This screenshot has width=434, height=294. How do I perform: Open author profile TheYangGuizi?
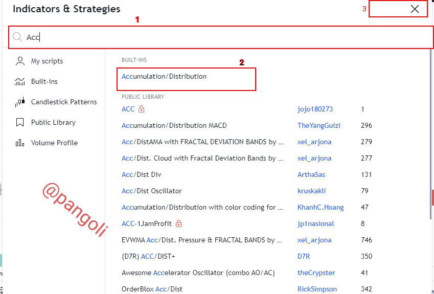coord(319,125)
